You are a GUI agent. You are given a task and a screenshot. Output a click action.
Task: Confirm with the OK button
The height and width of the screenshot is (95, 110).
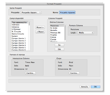point(95,87)
